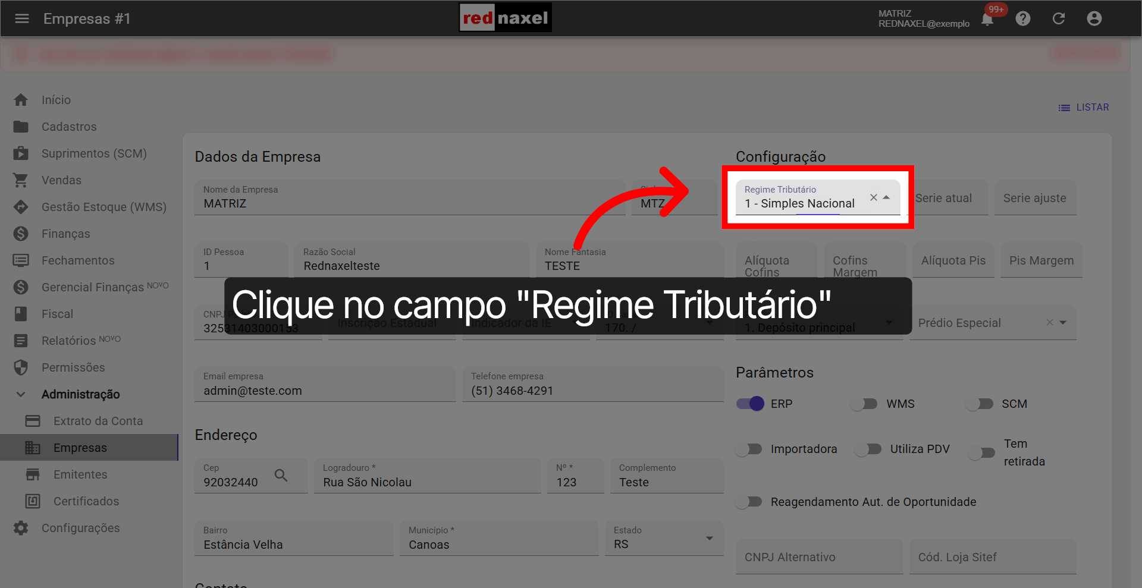Viewport: 1142px width, 588px height.
Task: Select Emitentes in the sidebar
Action: (80, 474)
